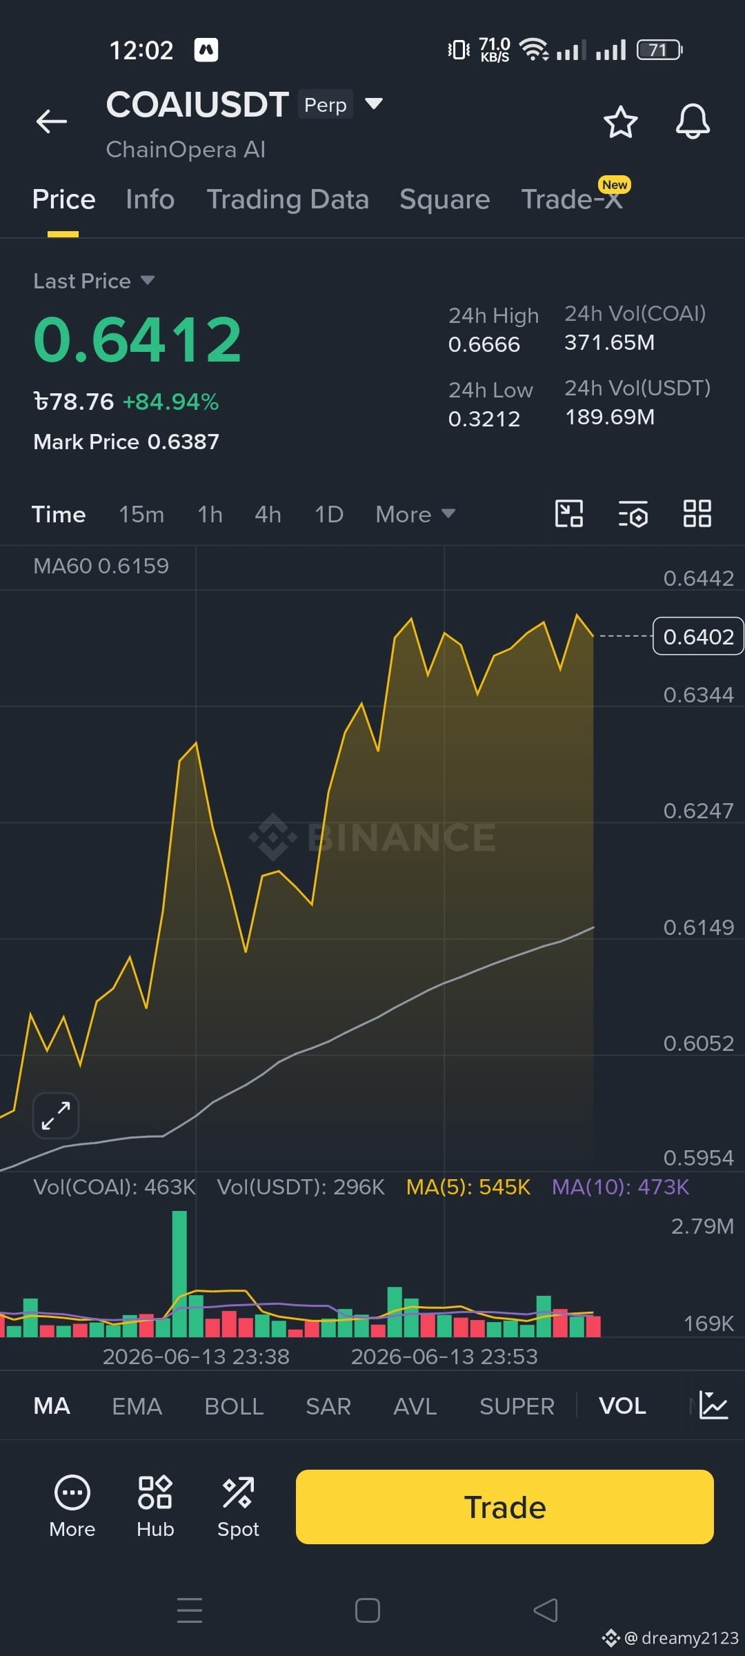The width and height of the screenshot is (745, 1656).
Task: Open the Trading Data tab
Action: [x=288, y=199]
